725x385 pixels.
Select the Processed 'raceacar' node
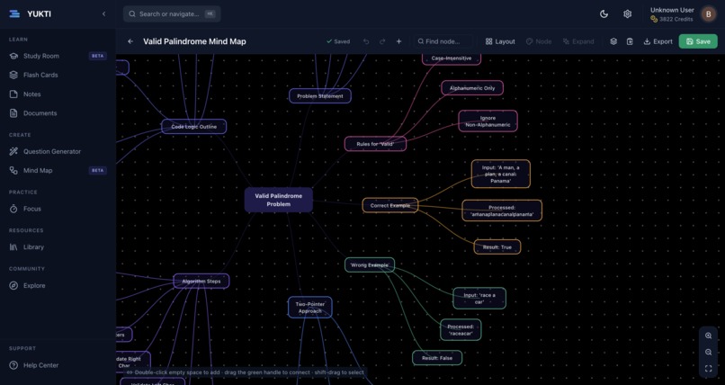[x=461, y=330]
